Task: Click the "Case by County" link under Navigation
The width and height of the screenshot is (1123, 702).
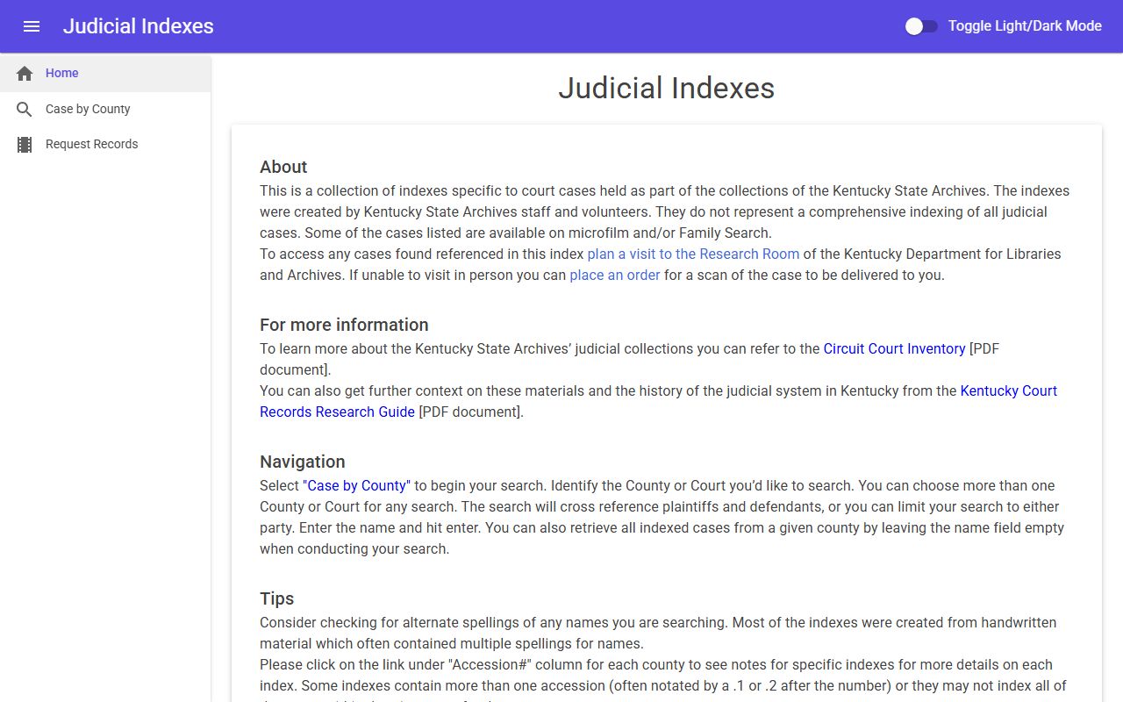Action: [x=356, y=485]
